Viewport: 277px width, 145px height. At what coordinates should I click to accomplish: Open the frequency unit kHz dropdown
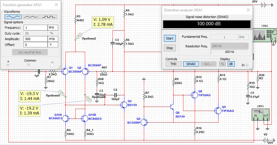53,28
